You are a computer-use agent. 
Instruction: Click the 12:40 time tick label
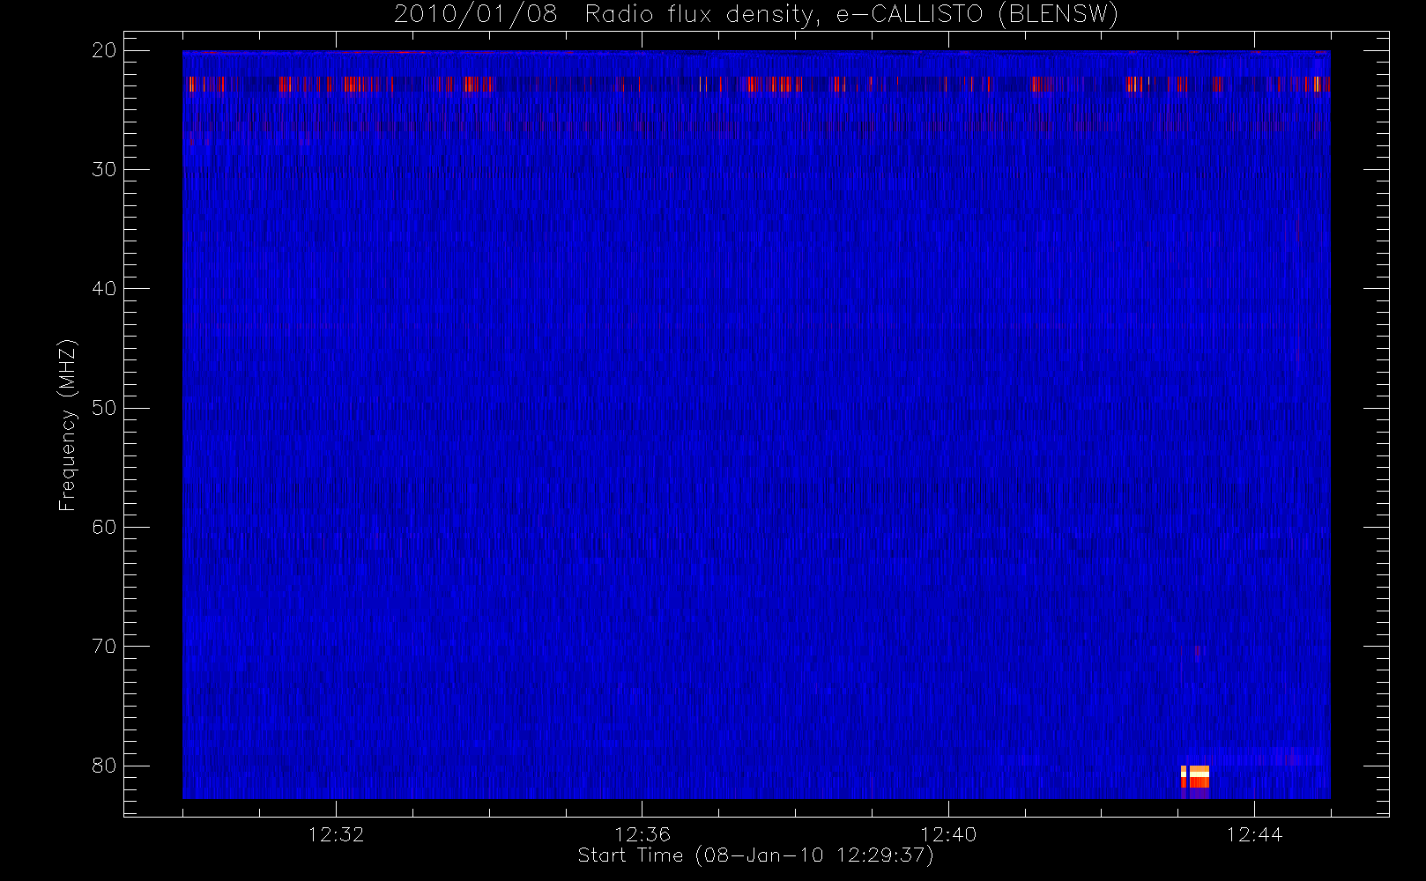click(948, 834)
